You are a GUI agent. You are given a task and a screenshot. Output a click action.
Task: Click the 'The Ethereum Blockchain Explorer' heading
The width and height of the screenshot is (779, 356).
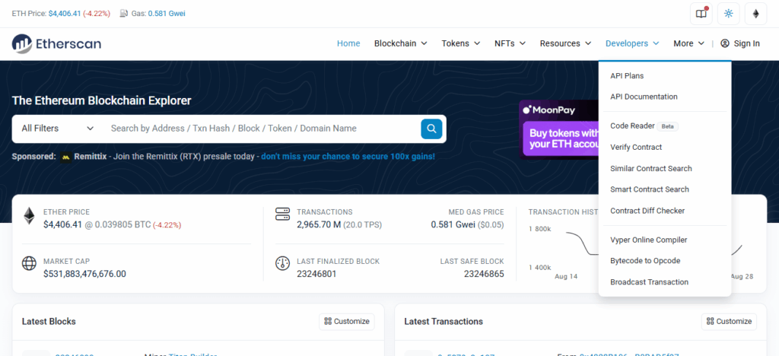tap(101, 101)
